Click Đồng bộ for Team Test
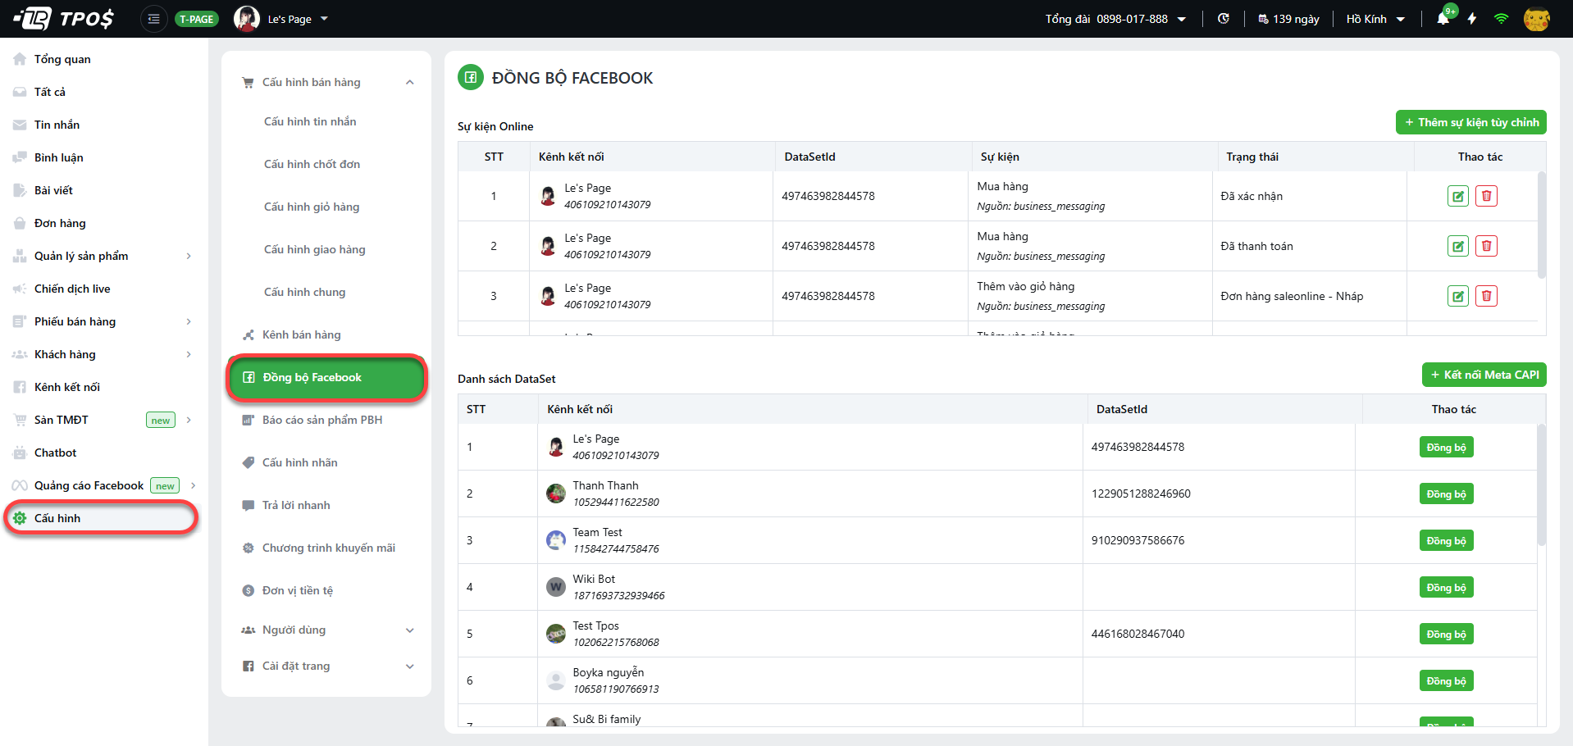 click(1446, 540)
